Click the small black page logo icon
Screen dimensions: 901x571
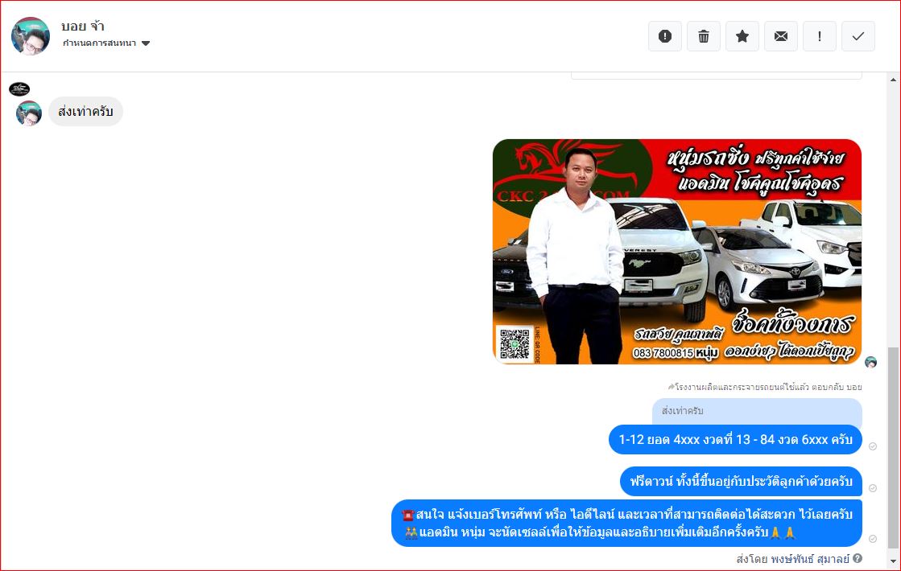19,89
